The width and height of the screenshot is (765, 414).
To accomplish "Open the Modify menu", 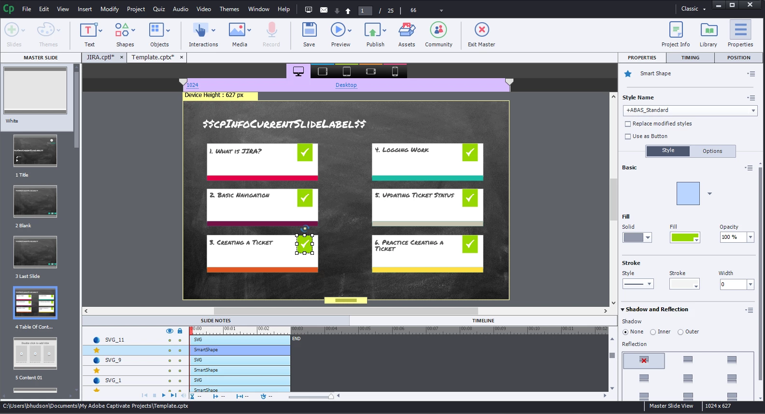I will click(110, 9).
